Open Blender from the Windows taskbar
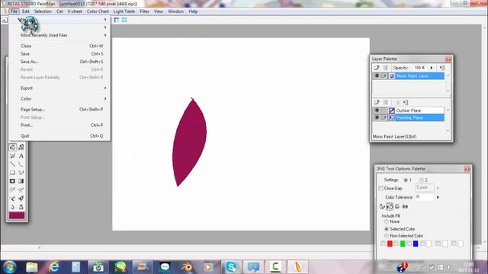488x274 pixels. (x=187, y=267)
